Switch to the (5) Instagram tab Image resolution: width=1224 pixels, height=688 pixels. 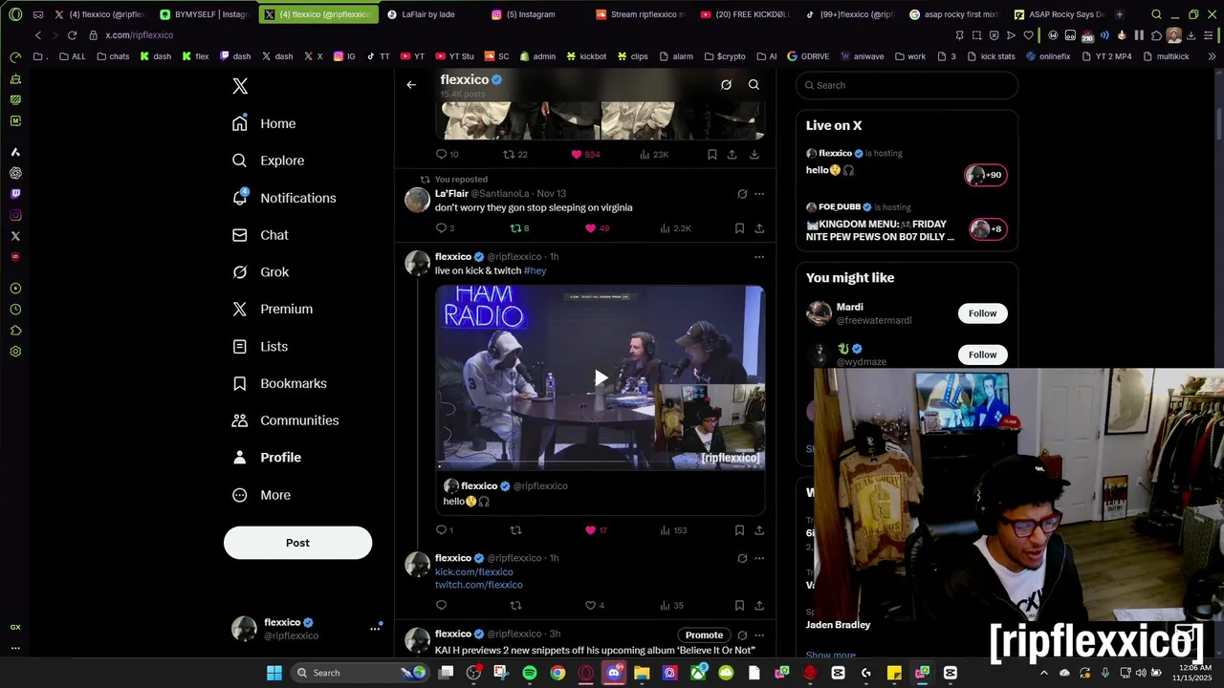[x=531, y=14]
